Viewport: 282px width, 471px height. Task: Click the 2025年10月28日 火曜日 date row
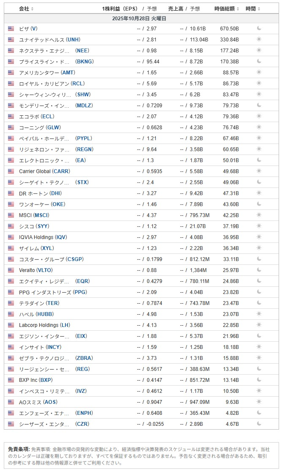tap(141, 19)
